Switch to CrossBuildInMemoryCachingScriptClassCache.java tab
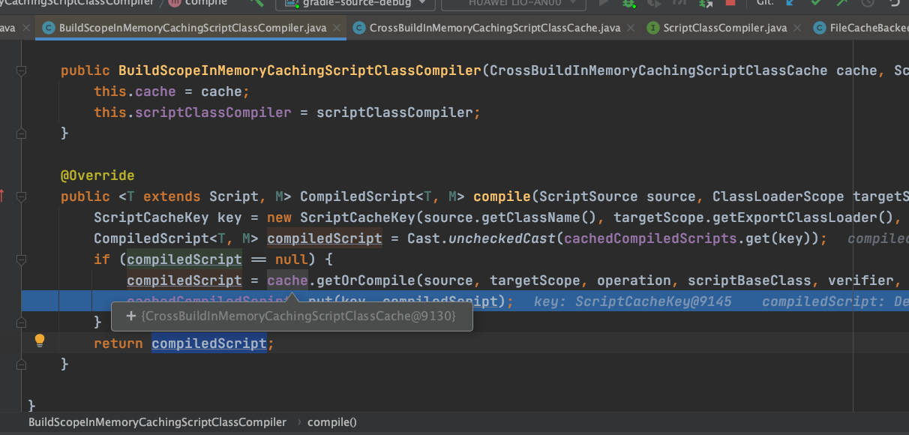 point(495,28)
